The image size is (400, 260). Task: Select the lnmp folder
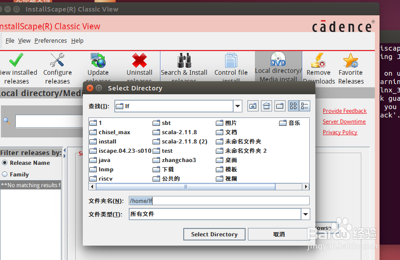pyautogui.click(x=101, y=169)
